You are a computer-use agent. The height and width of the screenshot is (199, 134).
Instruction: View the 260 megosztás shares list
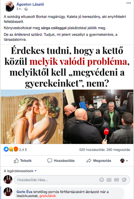tap(118, 150)
